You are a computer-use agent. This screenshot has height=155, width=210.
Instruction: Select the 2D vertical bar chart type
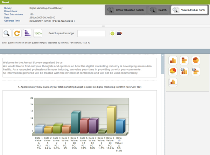pos(184,71)
